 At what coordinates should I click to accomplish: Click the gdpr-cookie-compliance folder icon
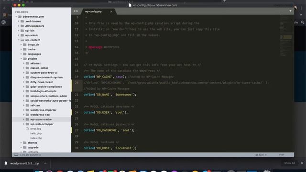click(x=27, y=86)
